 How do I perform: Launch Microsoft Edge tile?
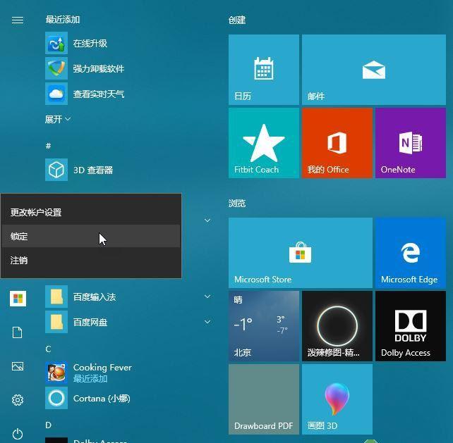411,253
